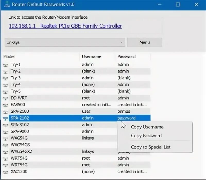The width and height of the screenshot is (206, 180).
Task: Sort by the Username column header
Action: [97, 56]
